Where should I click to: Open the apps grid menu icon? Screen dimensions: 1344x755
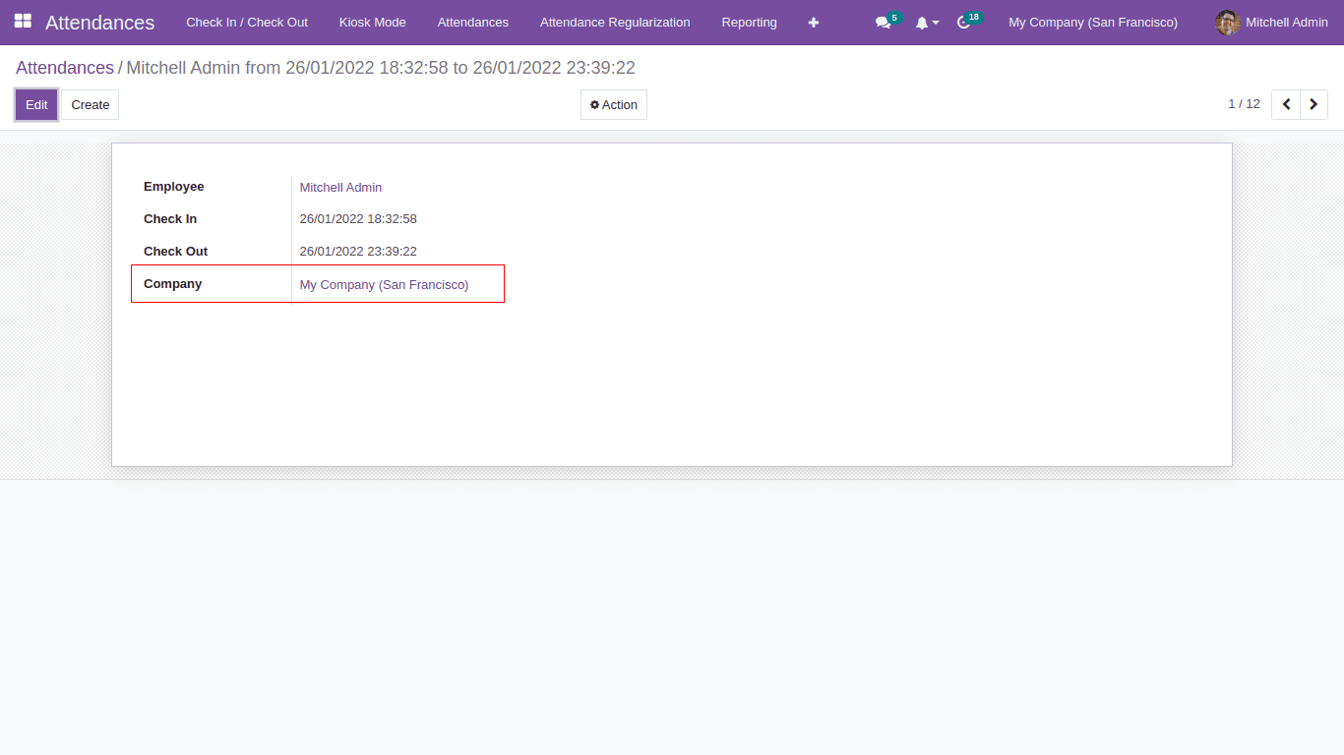pos(25,22)
